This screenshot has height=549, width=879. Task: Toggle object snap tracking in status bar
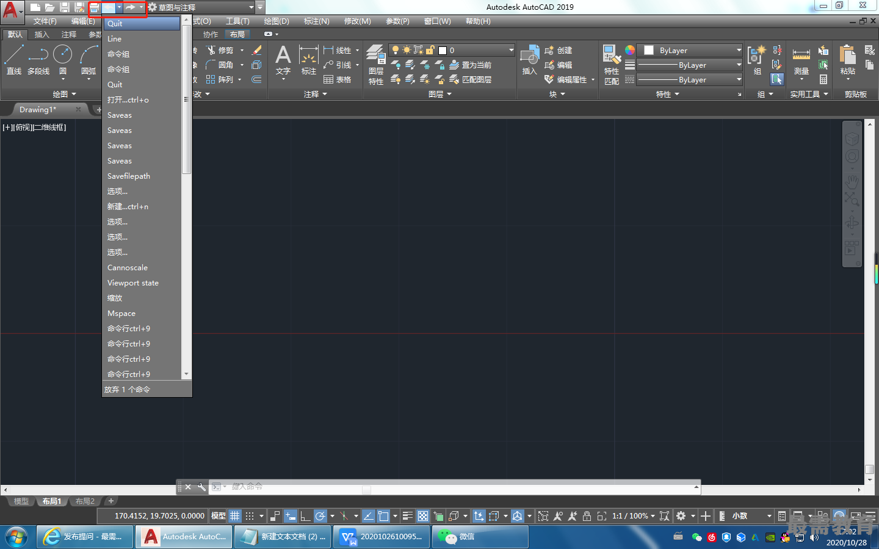click(x=369, y=516)
